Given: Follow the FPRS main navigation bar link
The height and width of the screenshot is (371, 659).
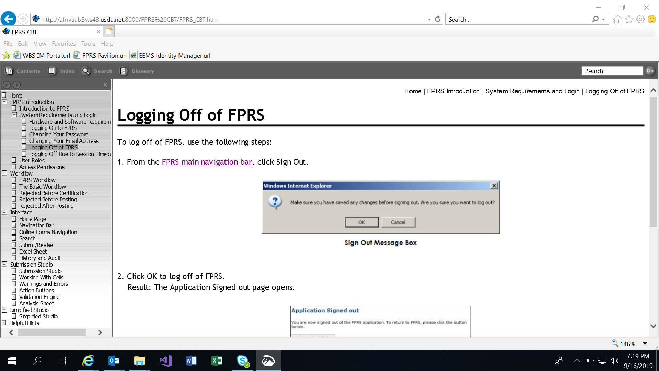Looking at the screenshot, I should 207,162.
